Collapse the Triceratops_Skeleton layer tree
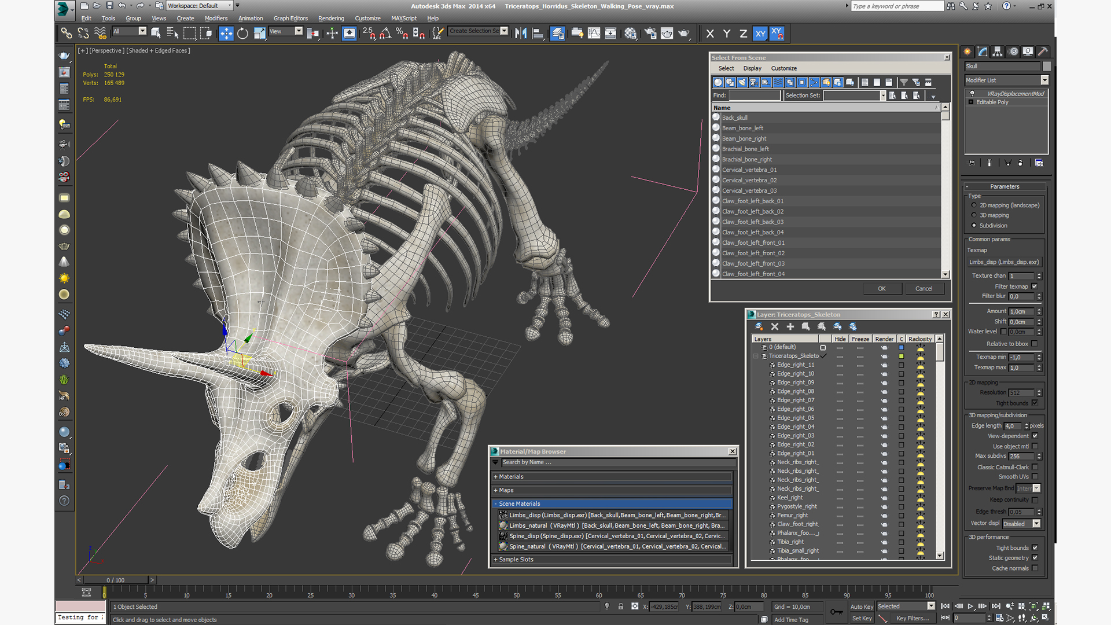Screen dimensions: 1111x625 [x=756, y=356]
